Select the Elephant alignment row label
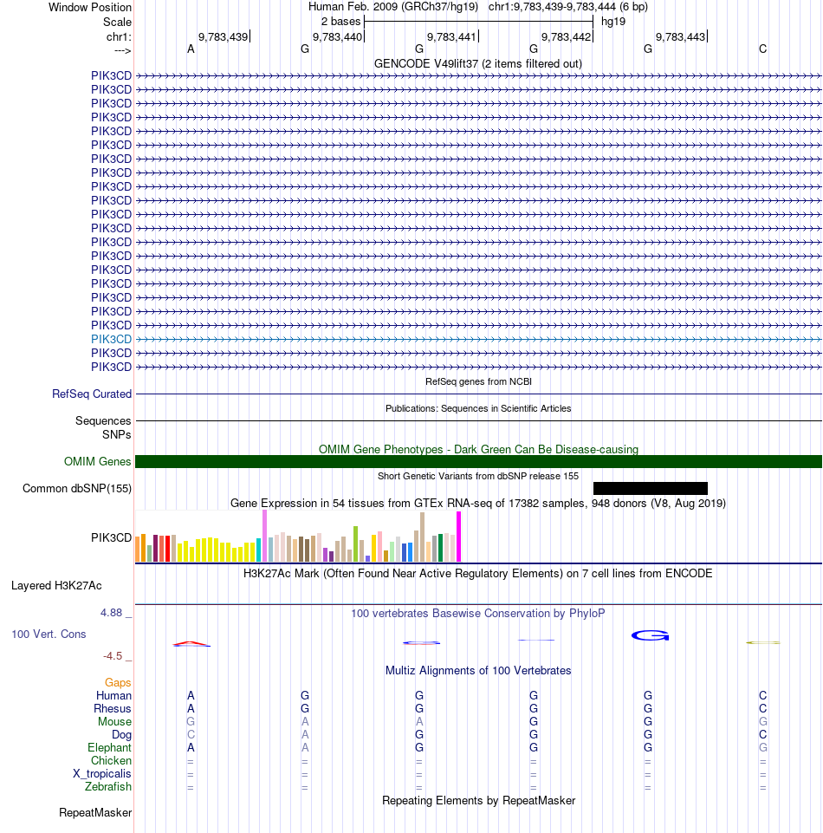Viewport: 823px width, 833px height. (109, 748)
